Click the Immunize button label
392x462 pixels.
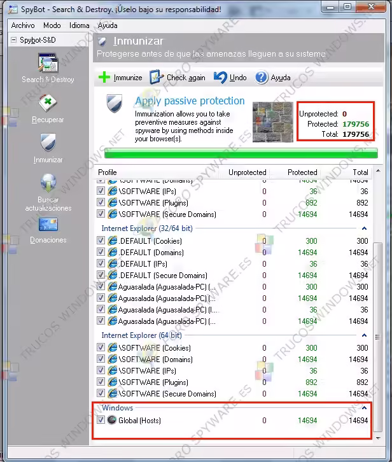(x=128, y=78)
